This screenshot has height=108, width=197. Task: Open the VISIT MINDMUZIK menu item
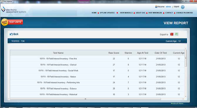(155, 13)
